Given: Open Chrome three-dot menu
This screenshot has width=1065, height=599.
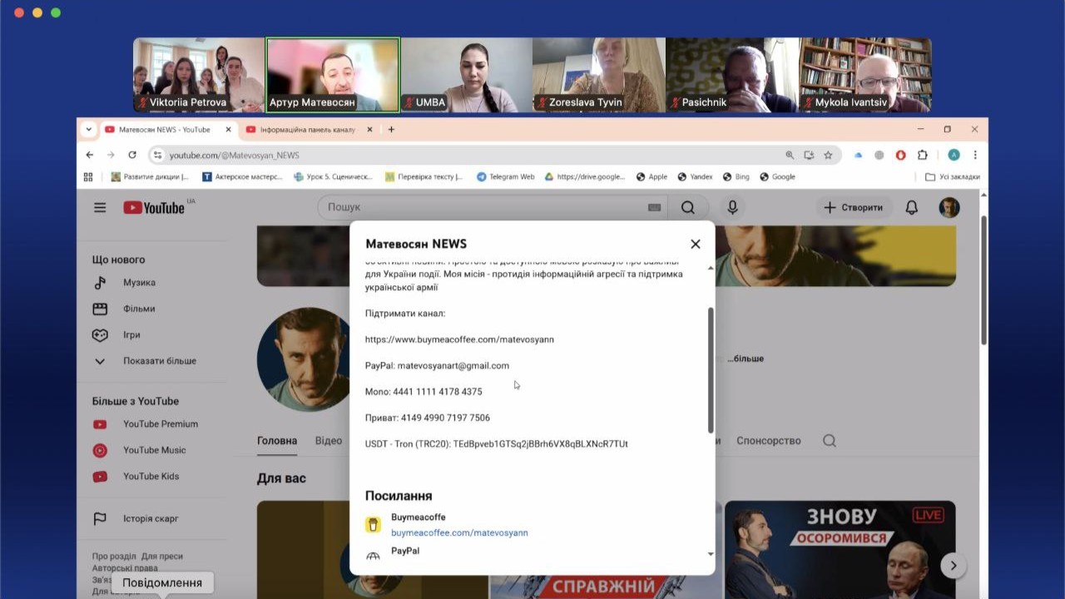Looking at the screenshot, I should [975, 155].
